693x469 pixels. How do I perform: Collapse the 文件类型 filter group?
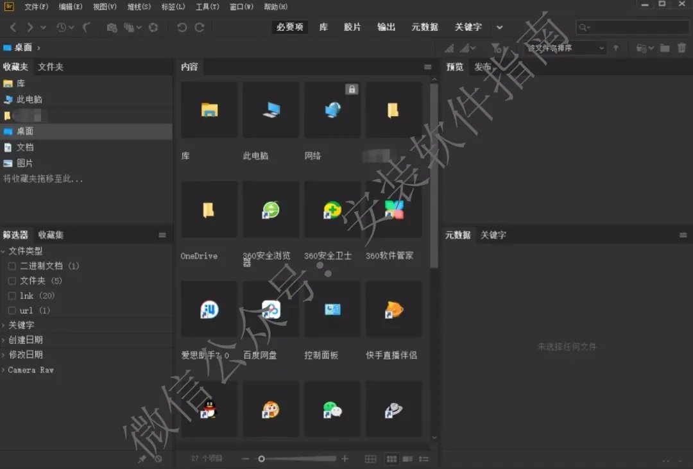(x=4, y=251)
